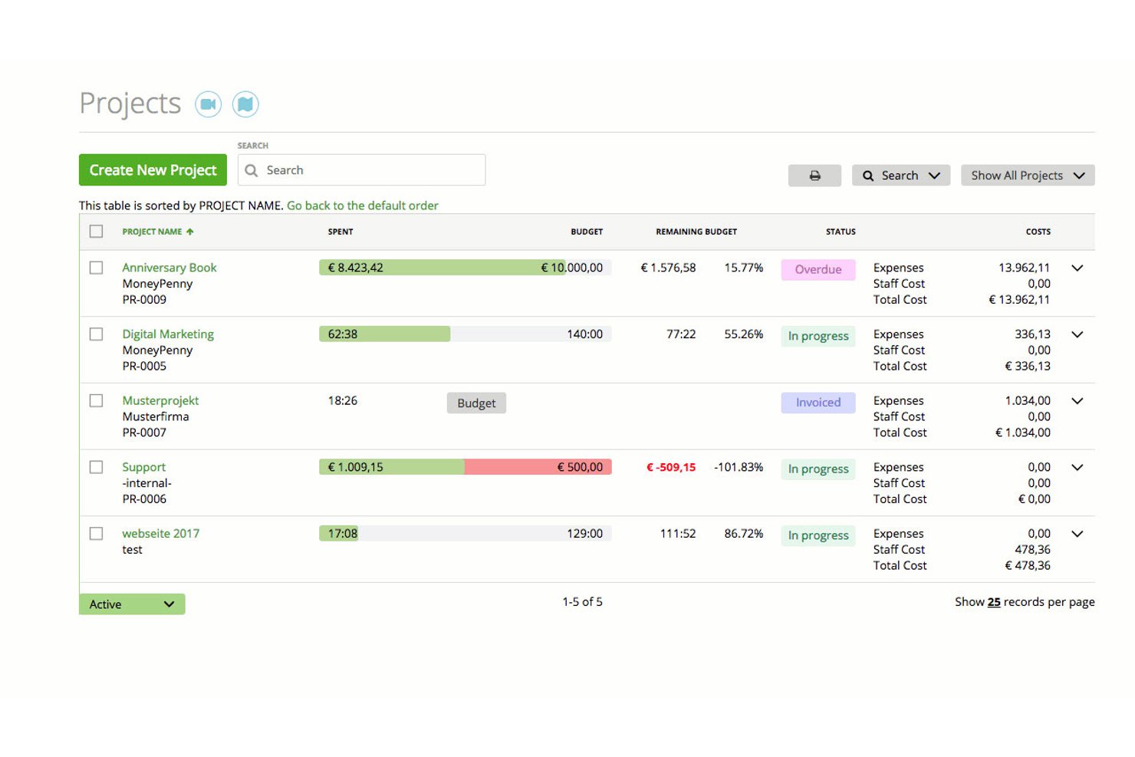The height and width of the screenshot is (757, 1135).
Task: Click Go back to the default order
Action: (363, 206)
